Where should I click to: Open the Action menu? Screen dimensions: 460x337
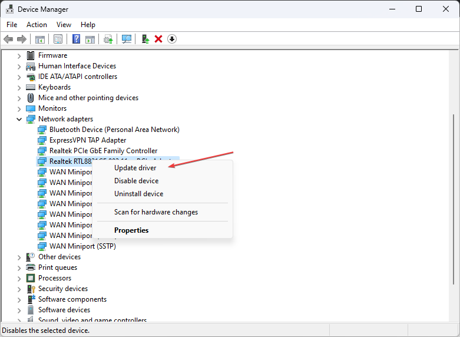[x=37, y=25]
